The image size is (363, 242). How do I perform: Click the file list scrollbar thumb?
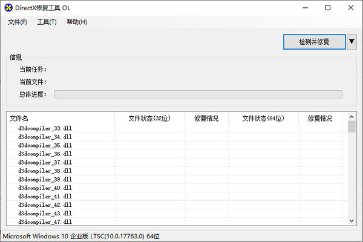point(352,126)
